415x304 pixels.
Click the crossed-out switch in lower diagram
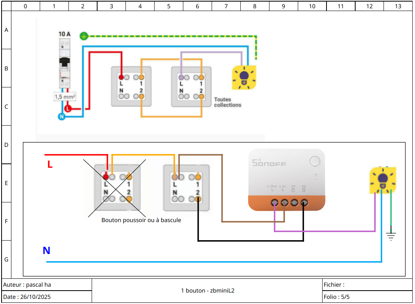(x=117, y=188)
